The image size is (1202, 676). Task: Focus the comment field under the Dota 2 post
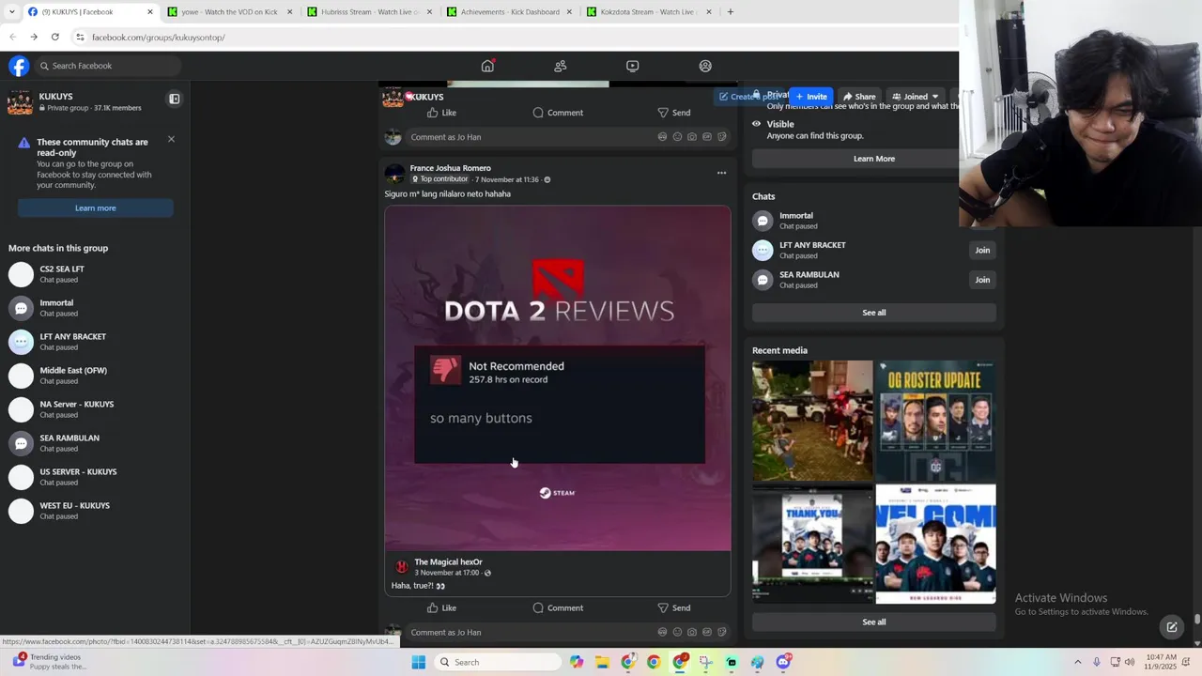click(568, 632)
